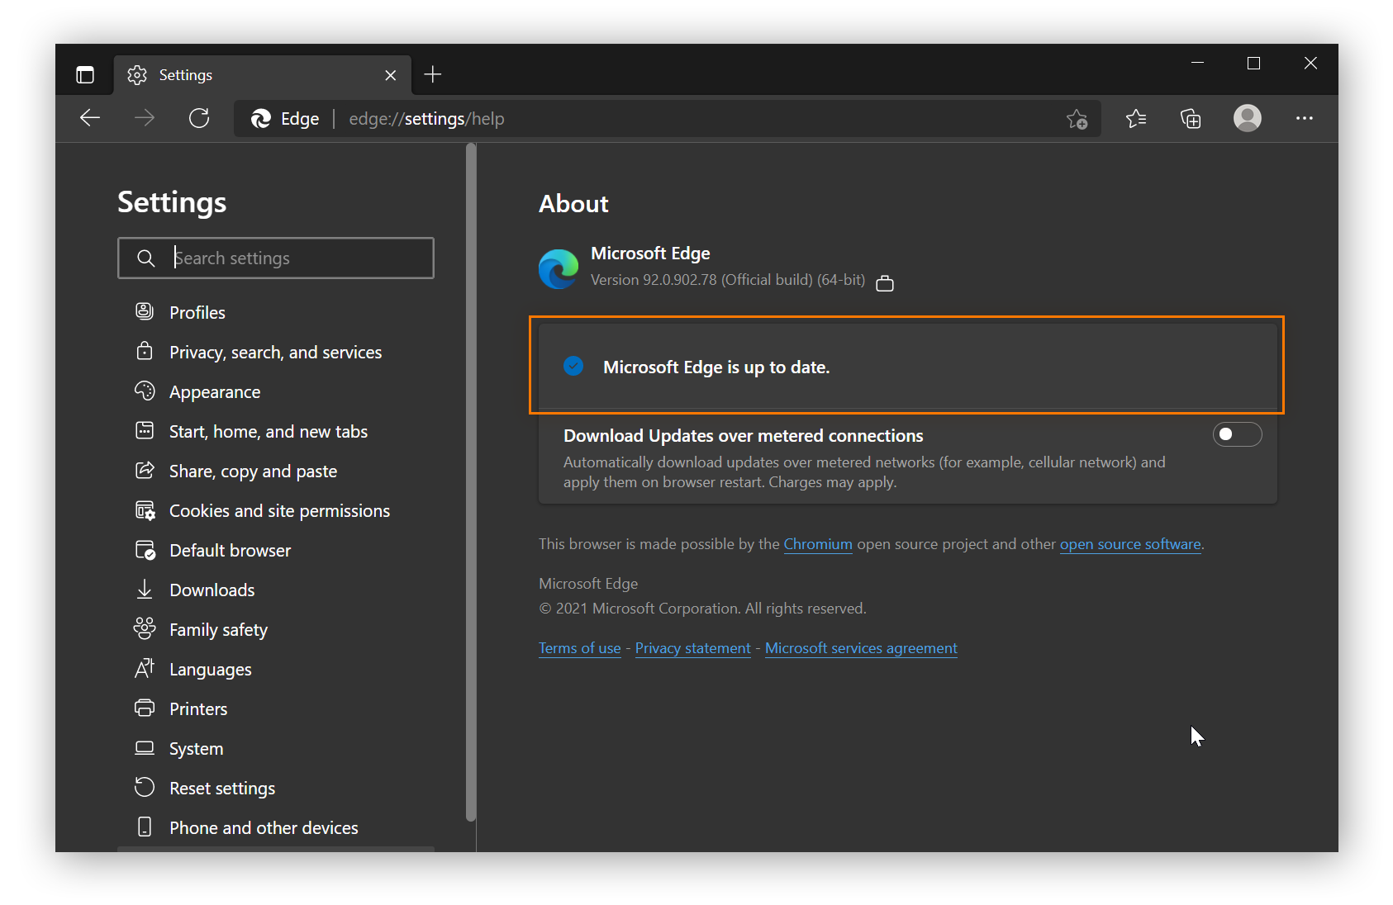
Task: Open the more options ellipsis menu
Action: [x=1305, y=118]
